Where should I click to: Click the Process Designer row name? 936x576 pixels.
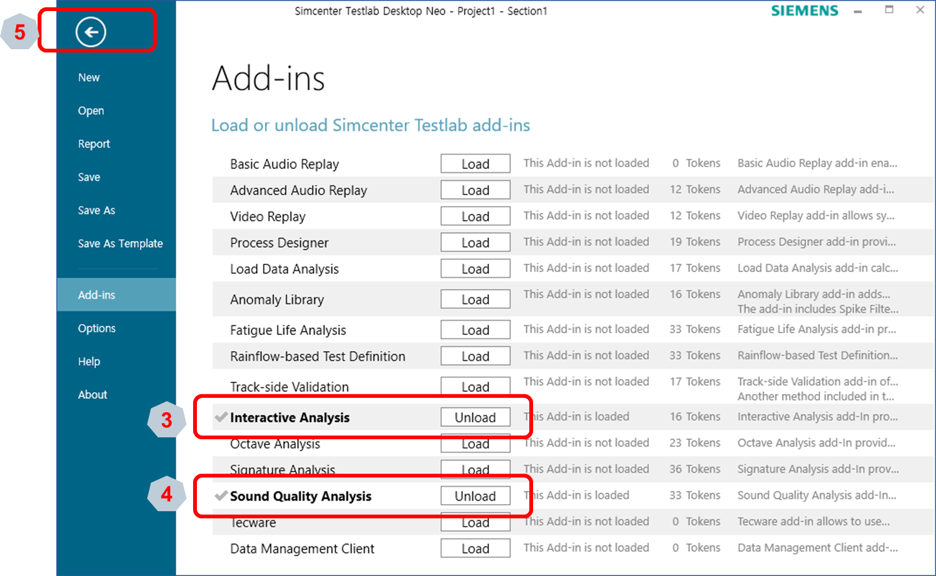(279, 243)
